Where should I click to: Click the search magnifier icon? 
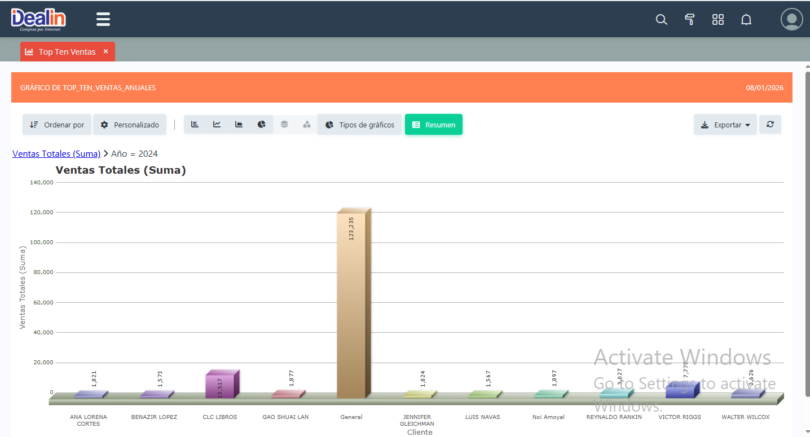tap(661, 20)
